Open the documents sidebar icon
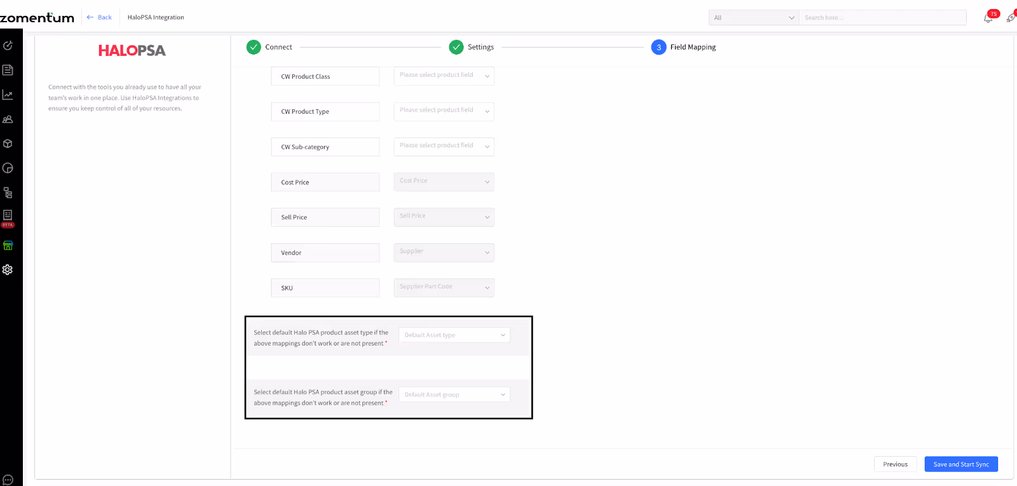Image resolution: width=1017 pixels, height=486 pixels. click(8, 70)
